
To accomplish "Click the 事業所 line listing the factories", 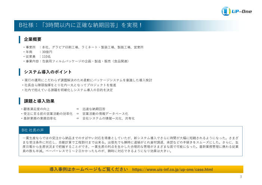I will pyautogui.click(x=83, y=47).
